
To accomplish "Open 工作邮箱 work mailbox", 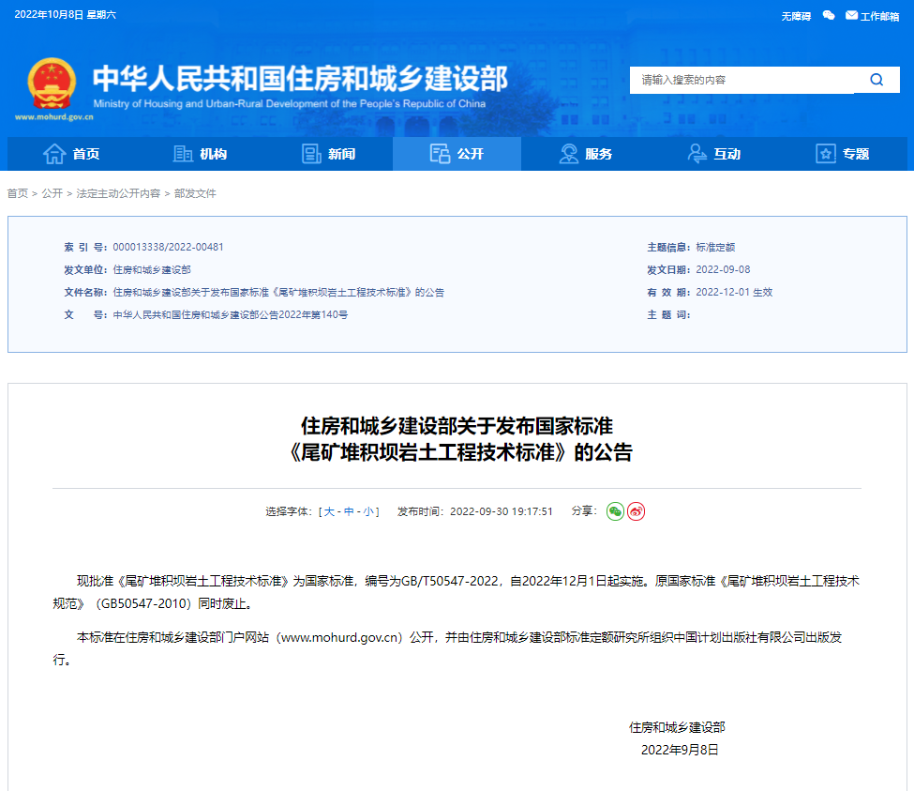I will point(872,16).
